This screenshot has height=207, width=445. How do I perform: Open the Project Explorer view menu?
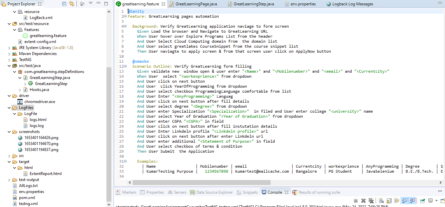91,3
